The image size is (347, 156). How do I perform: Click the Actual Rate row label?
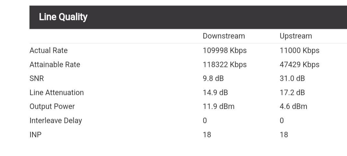[49, 50]
